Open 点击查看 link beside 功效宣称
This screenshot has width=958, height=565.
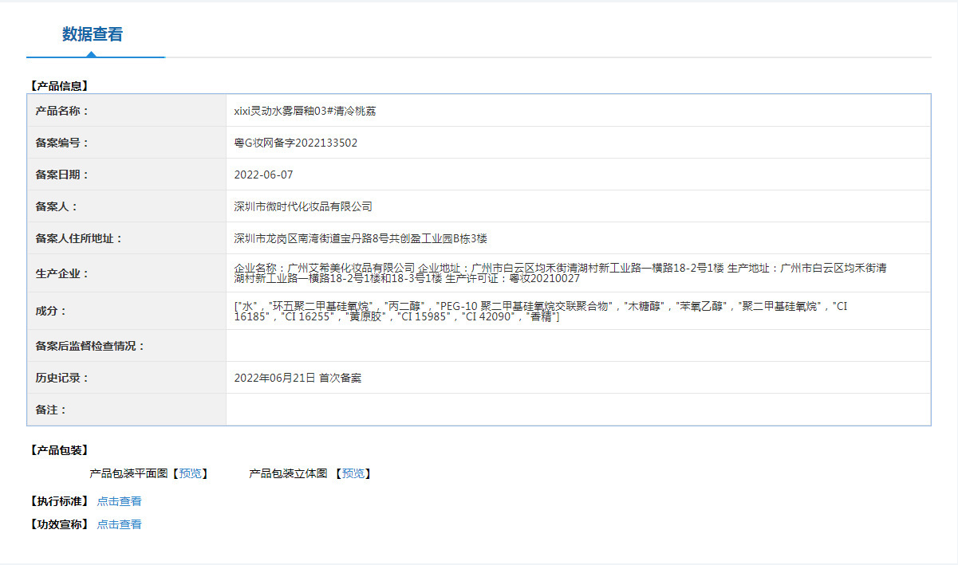(119, 524)
